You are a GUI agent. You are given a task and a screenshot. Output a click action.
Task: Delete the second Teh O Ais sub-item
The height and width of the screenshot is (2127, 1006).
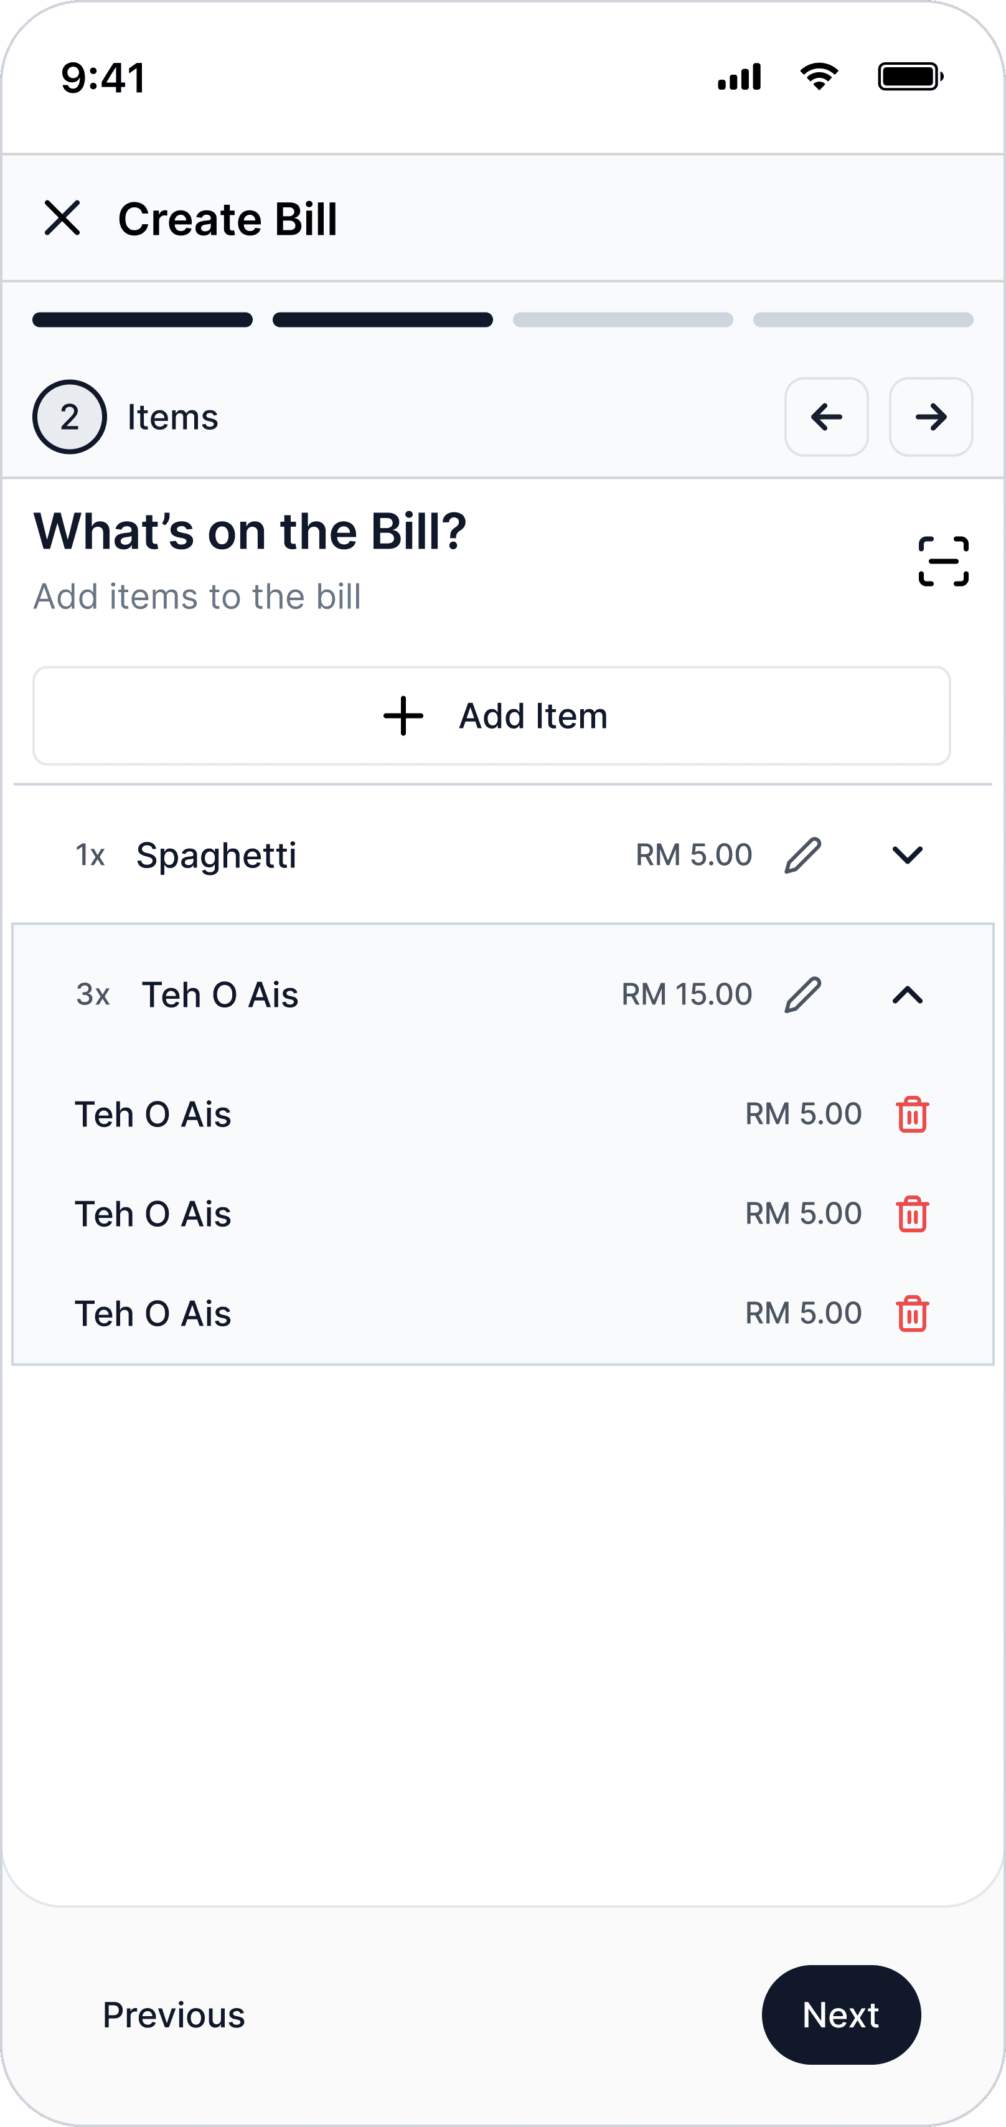912,1214
